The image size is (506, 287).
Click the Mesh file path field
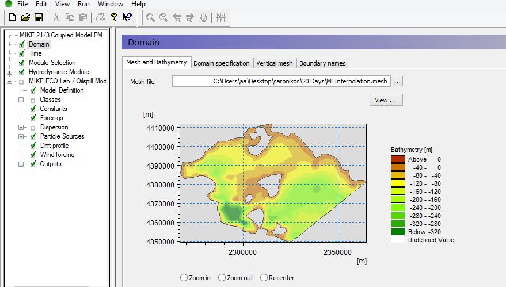pyautogui.click(x=281, y=81)
